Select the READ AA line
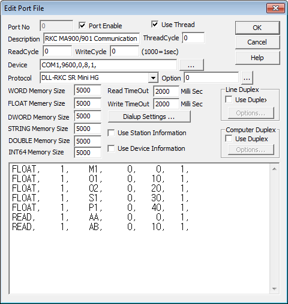This screenshot has width=288, height=304. point(100,217)
